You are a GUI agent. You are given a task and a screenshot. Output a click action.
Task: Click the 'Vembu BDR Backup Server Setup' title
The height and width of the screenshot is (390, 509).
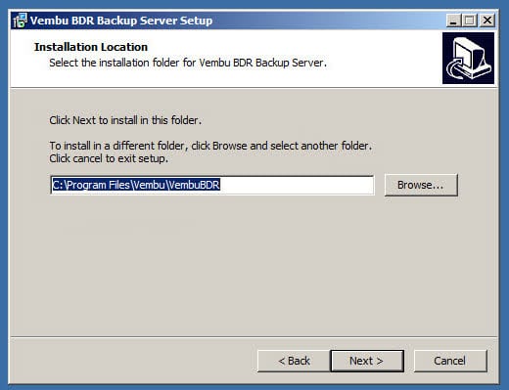pyautogui.click(x=121, y=21)
